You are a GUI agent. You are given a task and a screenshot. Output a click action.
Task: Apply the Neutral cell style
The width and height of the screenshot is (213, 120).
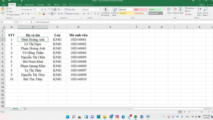click(126, 13)
